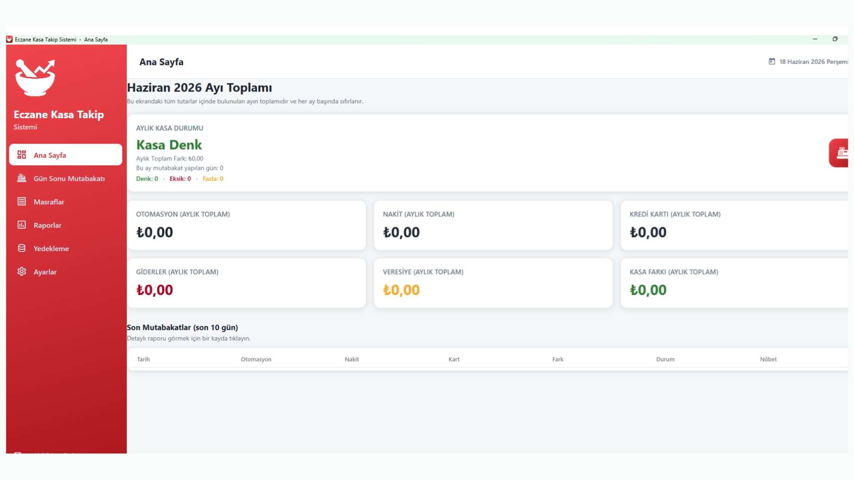
Task: Click the Gün Sonu Mutabakatı register icon
Action: click(21, 178)
